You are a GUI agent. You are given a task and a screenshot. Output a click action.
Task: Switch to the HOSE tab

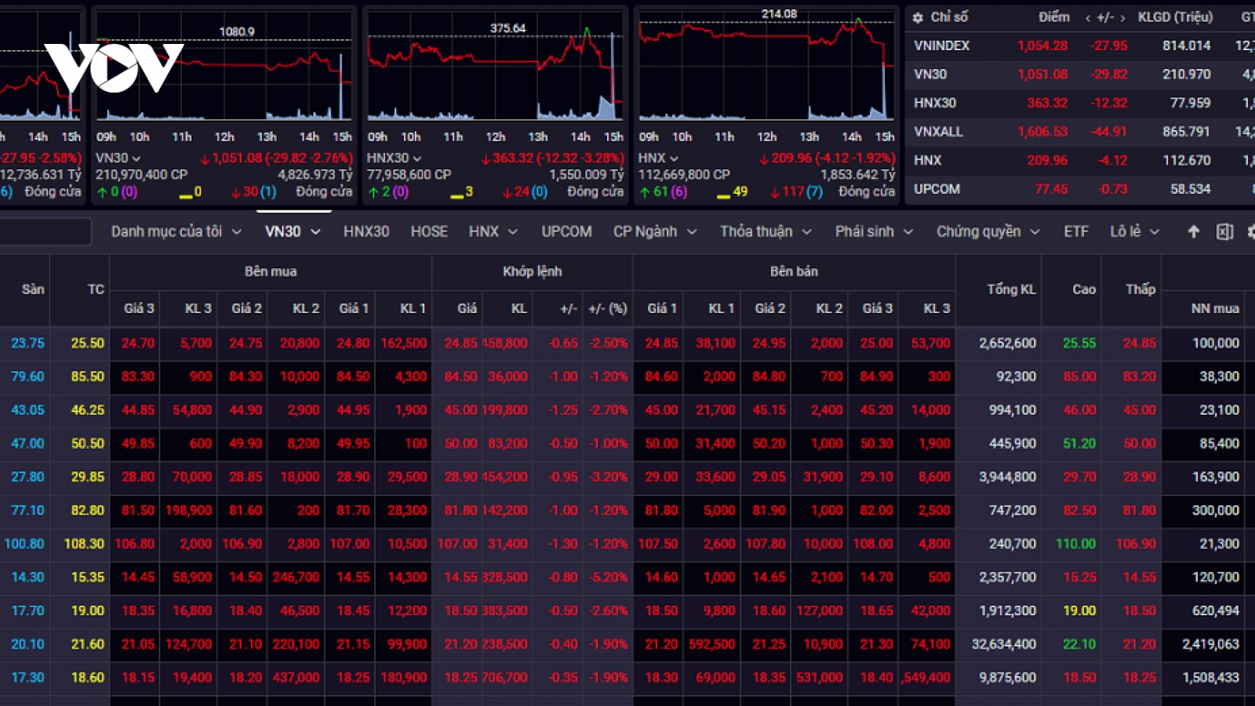pyautogui.click(x=429, y=231)
